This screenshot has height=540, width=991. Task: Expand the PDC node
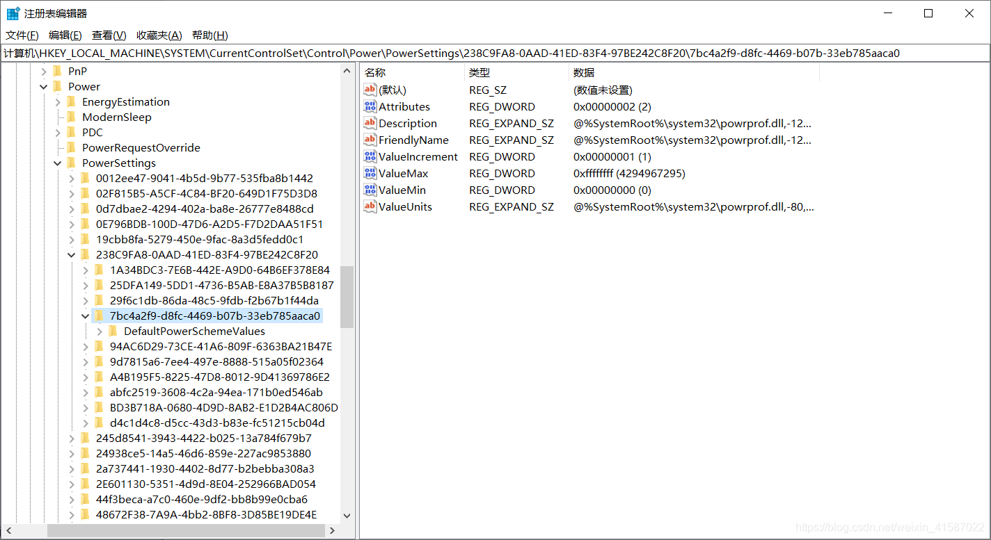pyautogui.click(x=58, y=133)
